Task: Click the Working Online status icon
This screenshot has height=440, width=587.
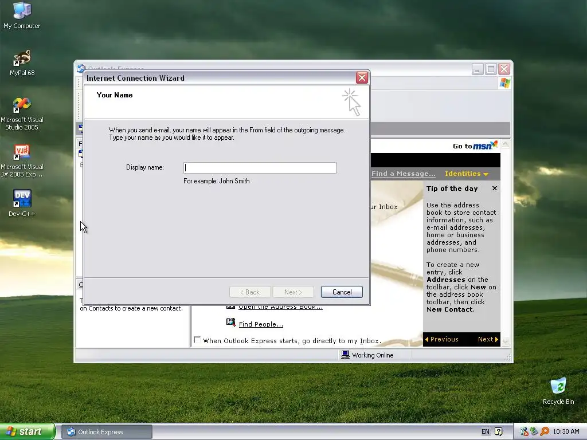Action: click(345, 355)
